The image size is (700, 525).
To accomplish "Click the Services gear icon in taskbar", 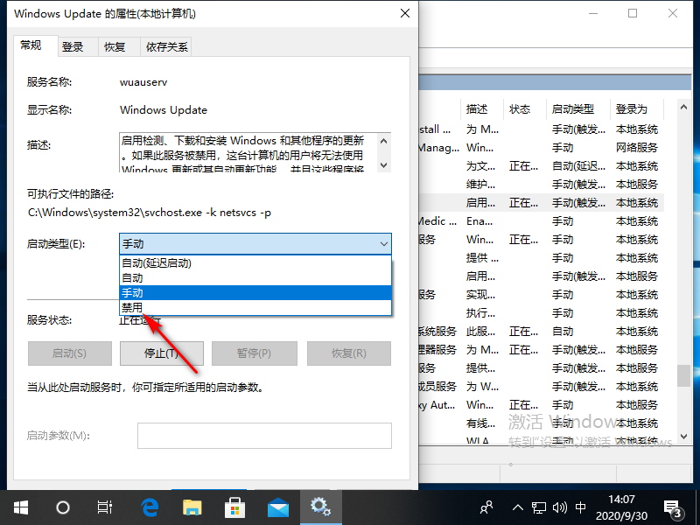I will [320, 507].
